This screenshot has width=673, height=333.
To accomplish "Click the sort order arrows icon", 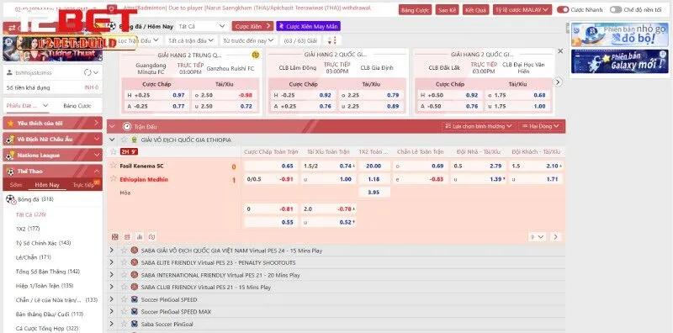I will [x=331, y=40].
